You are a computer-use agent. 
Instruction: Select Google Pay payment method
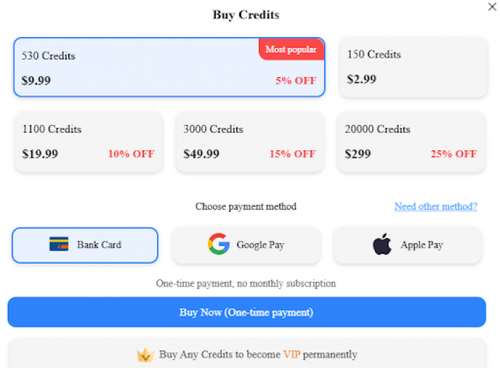[x=246, y=245]
